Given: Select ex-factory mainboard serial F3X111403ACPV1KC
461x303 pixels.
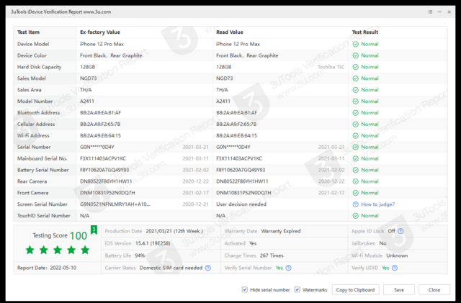Looking at the screenshot, I should click(103, 159).
